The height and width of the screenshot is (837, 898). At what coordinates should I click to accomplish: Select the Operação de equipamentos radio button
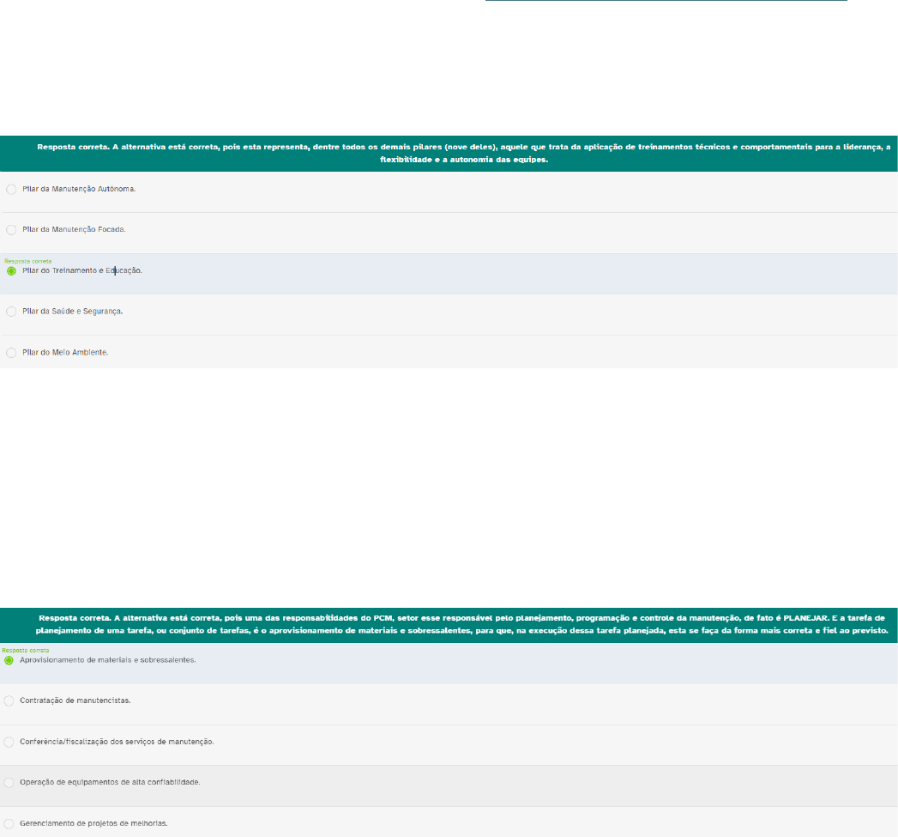9,782
